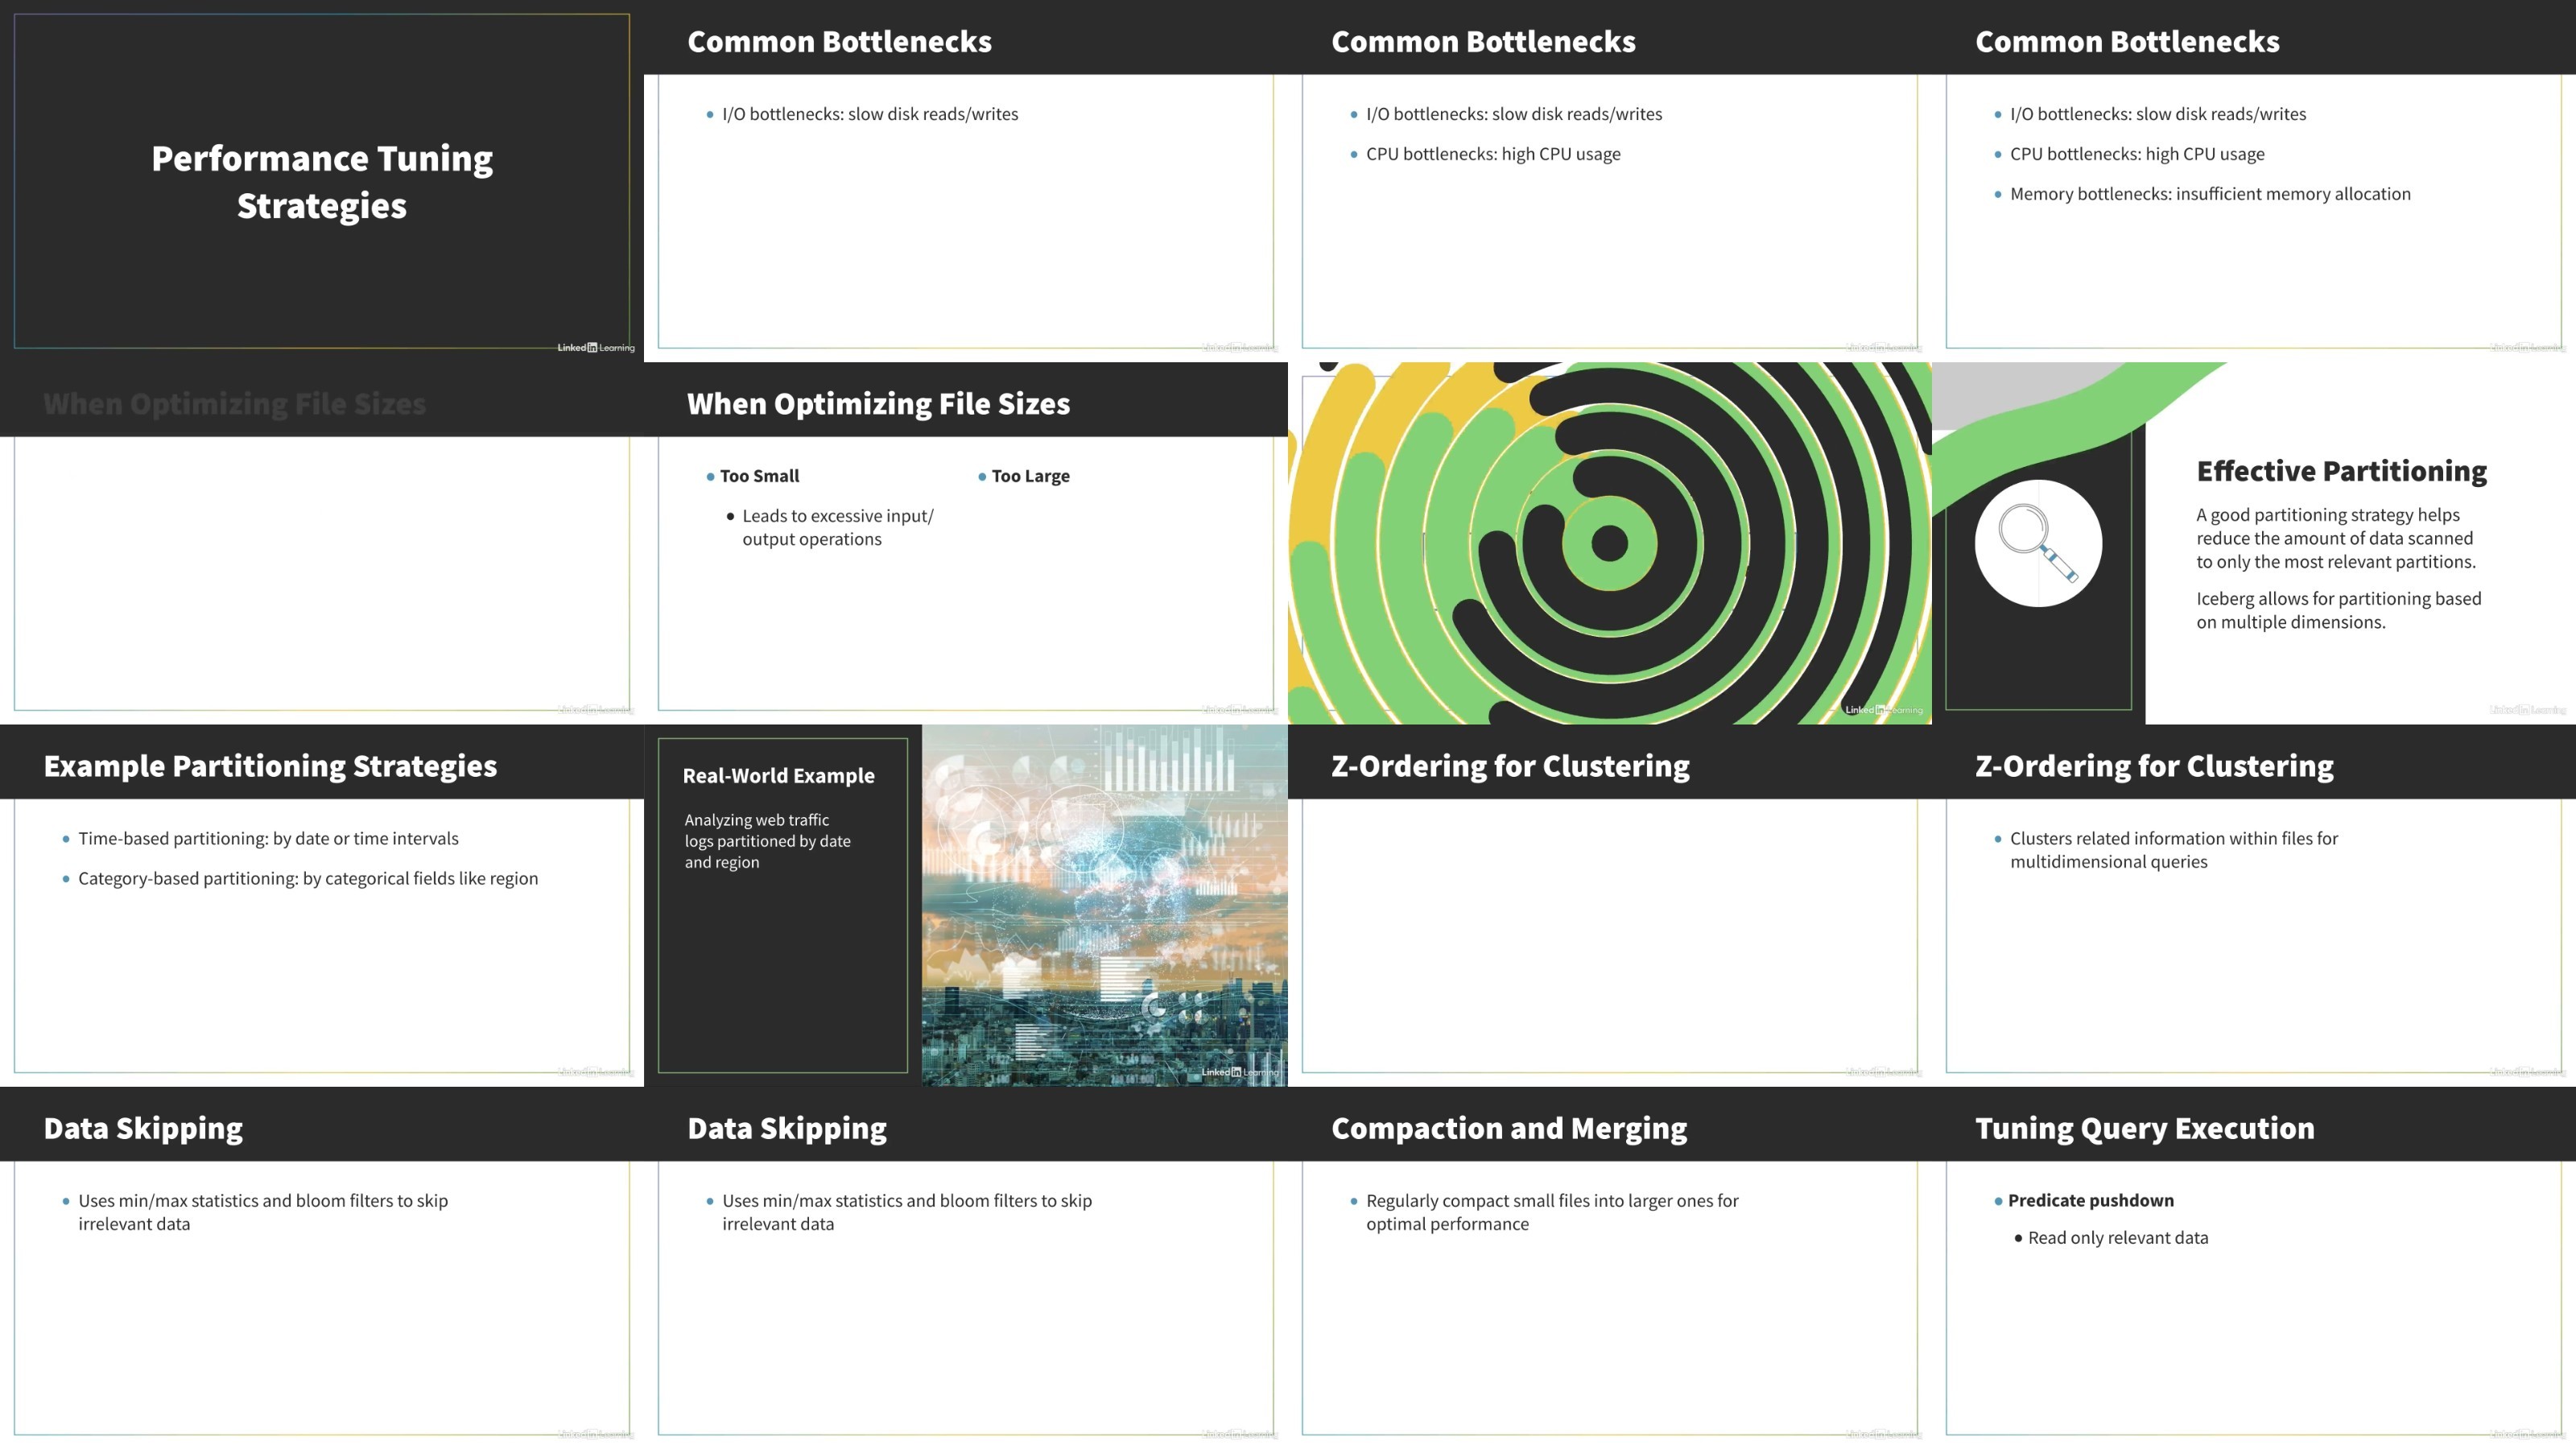The width and height of the screenshot is (2576, 1449).
Task: Click 'Time-based partitioning: by date or time intervals'
Action: (268, 838)
